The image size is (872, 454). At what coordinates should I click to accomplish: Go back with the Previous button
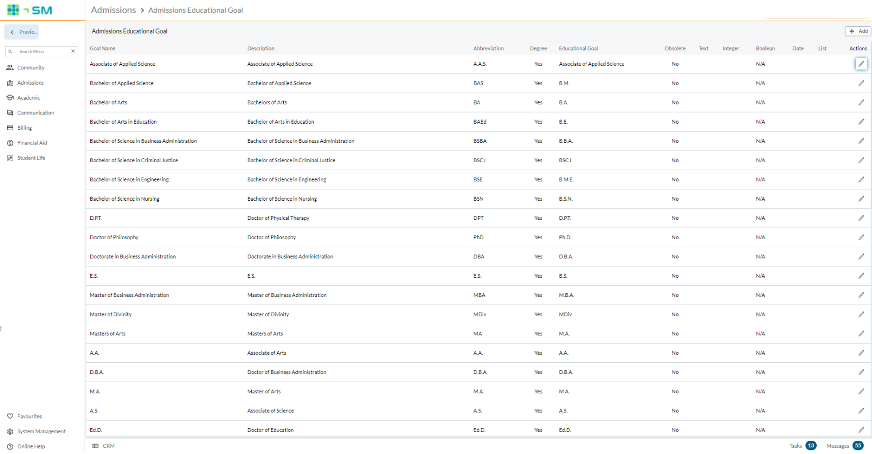coord(21,32)
